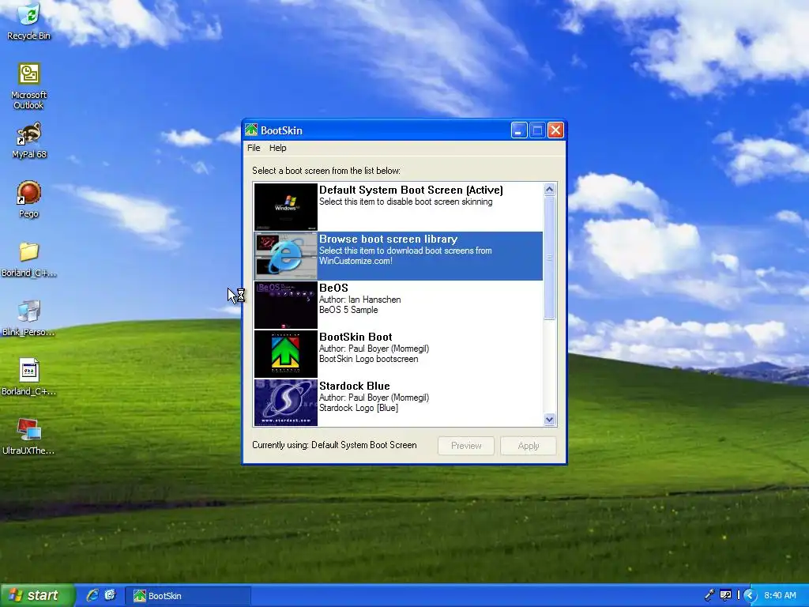Image resolution: width=809 pixels, height=607 pixels.
Task: Click 'Currently using: Default System Boot Screen' status
Action: coord(334,445)
